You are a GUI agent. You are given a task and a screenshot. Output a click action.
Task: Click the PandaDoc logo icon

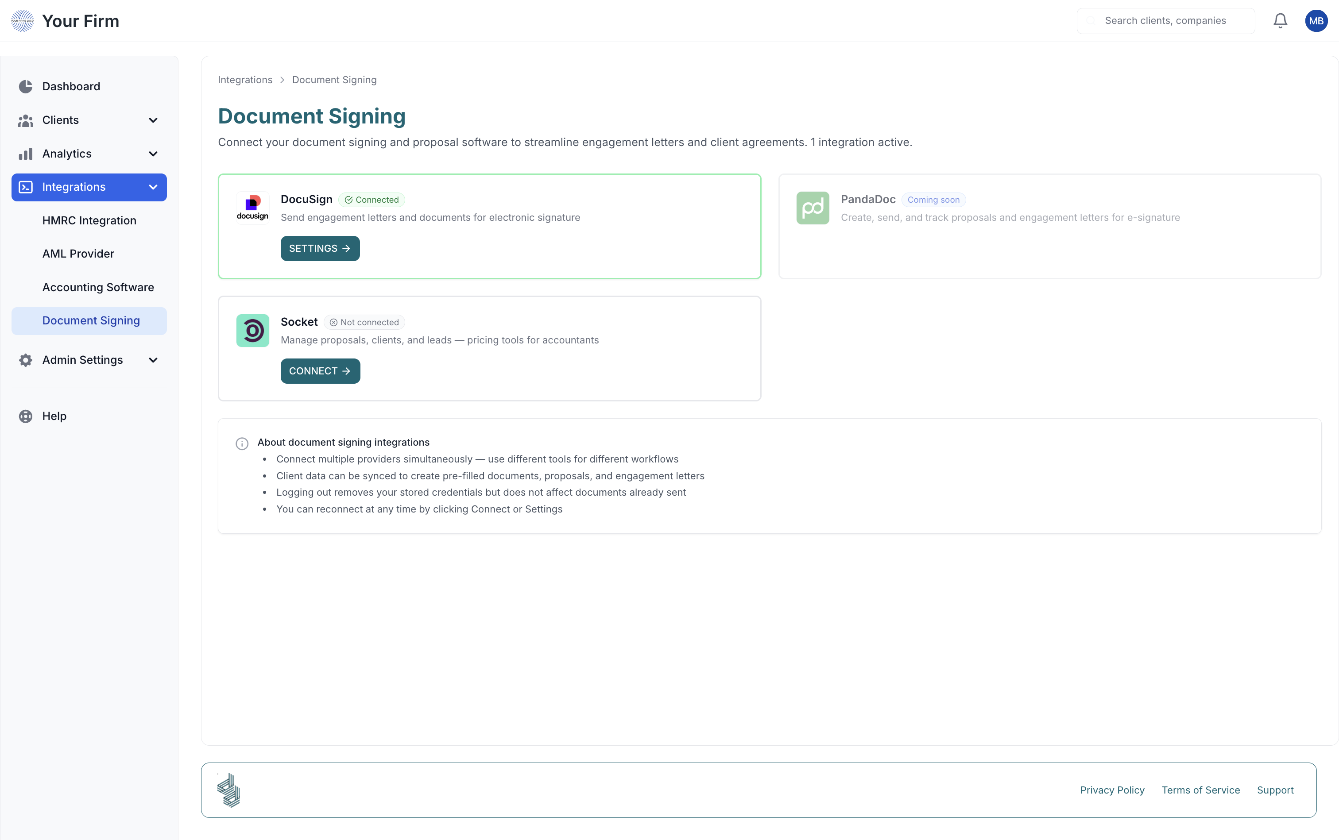coord(812,208)
